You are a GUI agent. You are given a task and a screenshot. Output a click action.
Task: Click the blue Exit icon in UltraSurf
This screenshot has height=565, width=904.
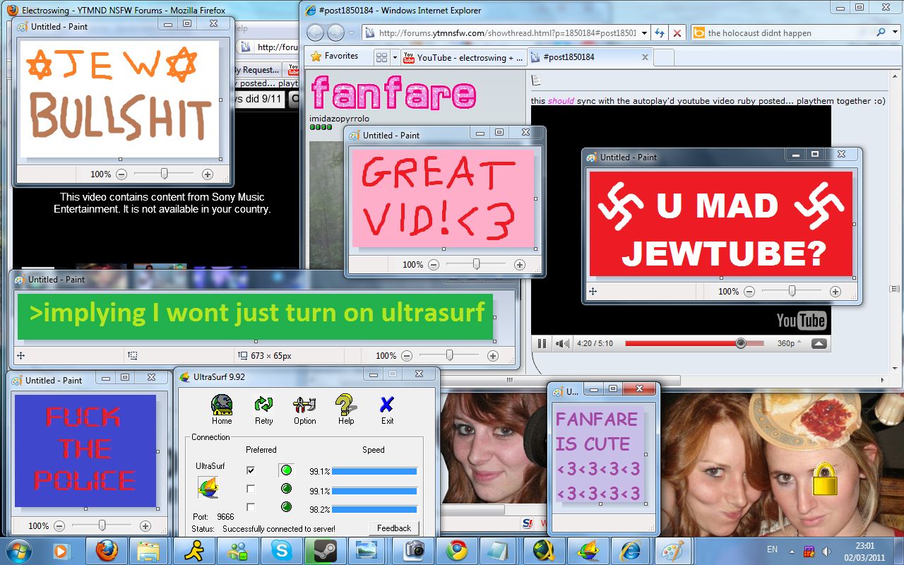[x=386, y=405]
